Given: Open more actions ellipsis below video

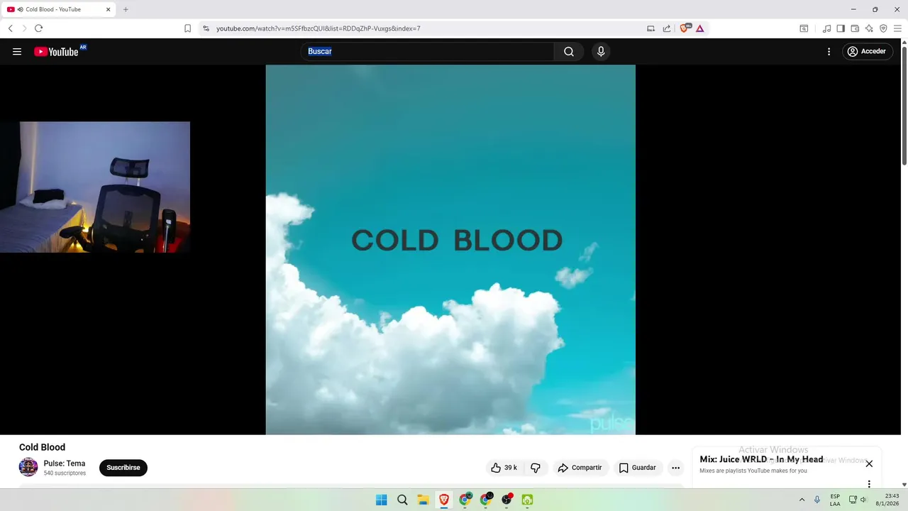Looking at the screenshot, I should 675,468.
